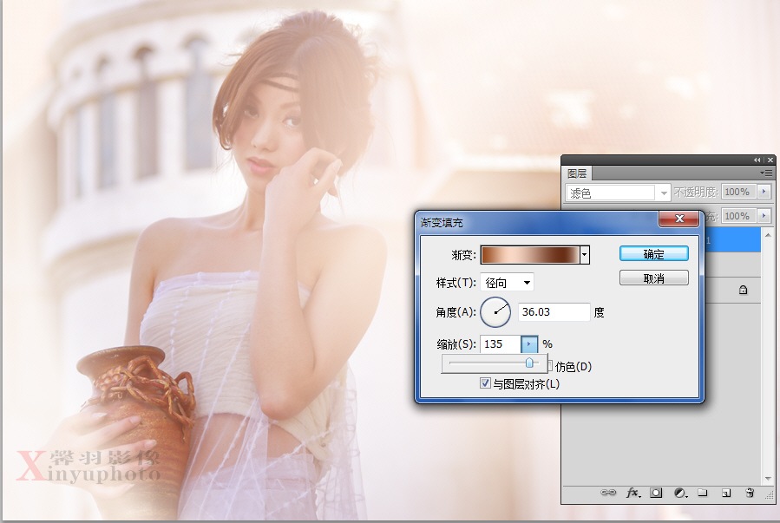
Task: Click the opacity field showing 100%
Action: pos(739,192)
